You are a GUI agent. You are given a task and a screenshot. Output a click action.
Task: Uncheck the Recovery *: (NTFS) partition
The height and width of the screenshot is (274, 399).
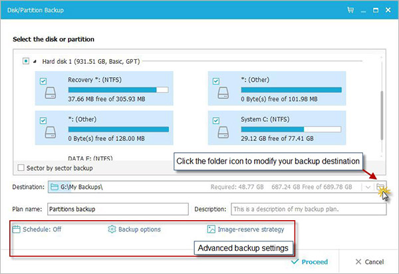point(43,81)
